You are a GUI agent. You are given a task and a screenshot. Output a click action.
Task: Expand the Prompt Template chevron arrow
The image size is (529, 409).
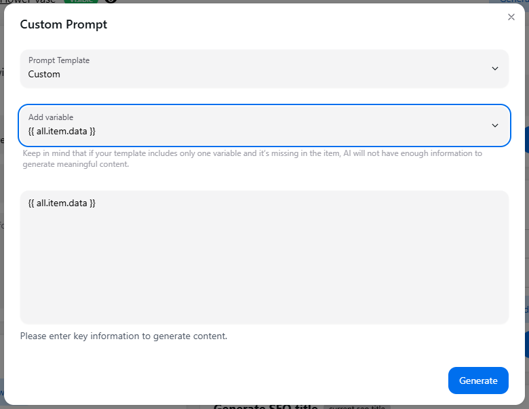click(494, 69)
